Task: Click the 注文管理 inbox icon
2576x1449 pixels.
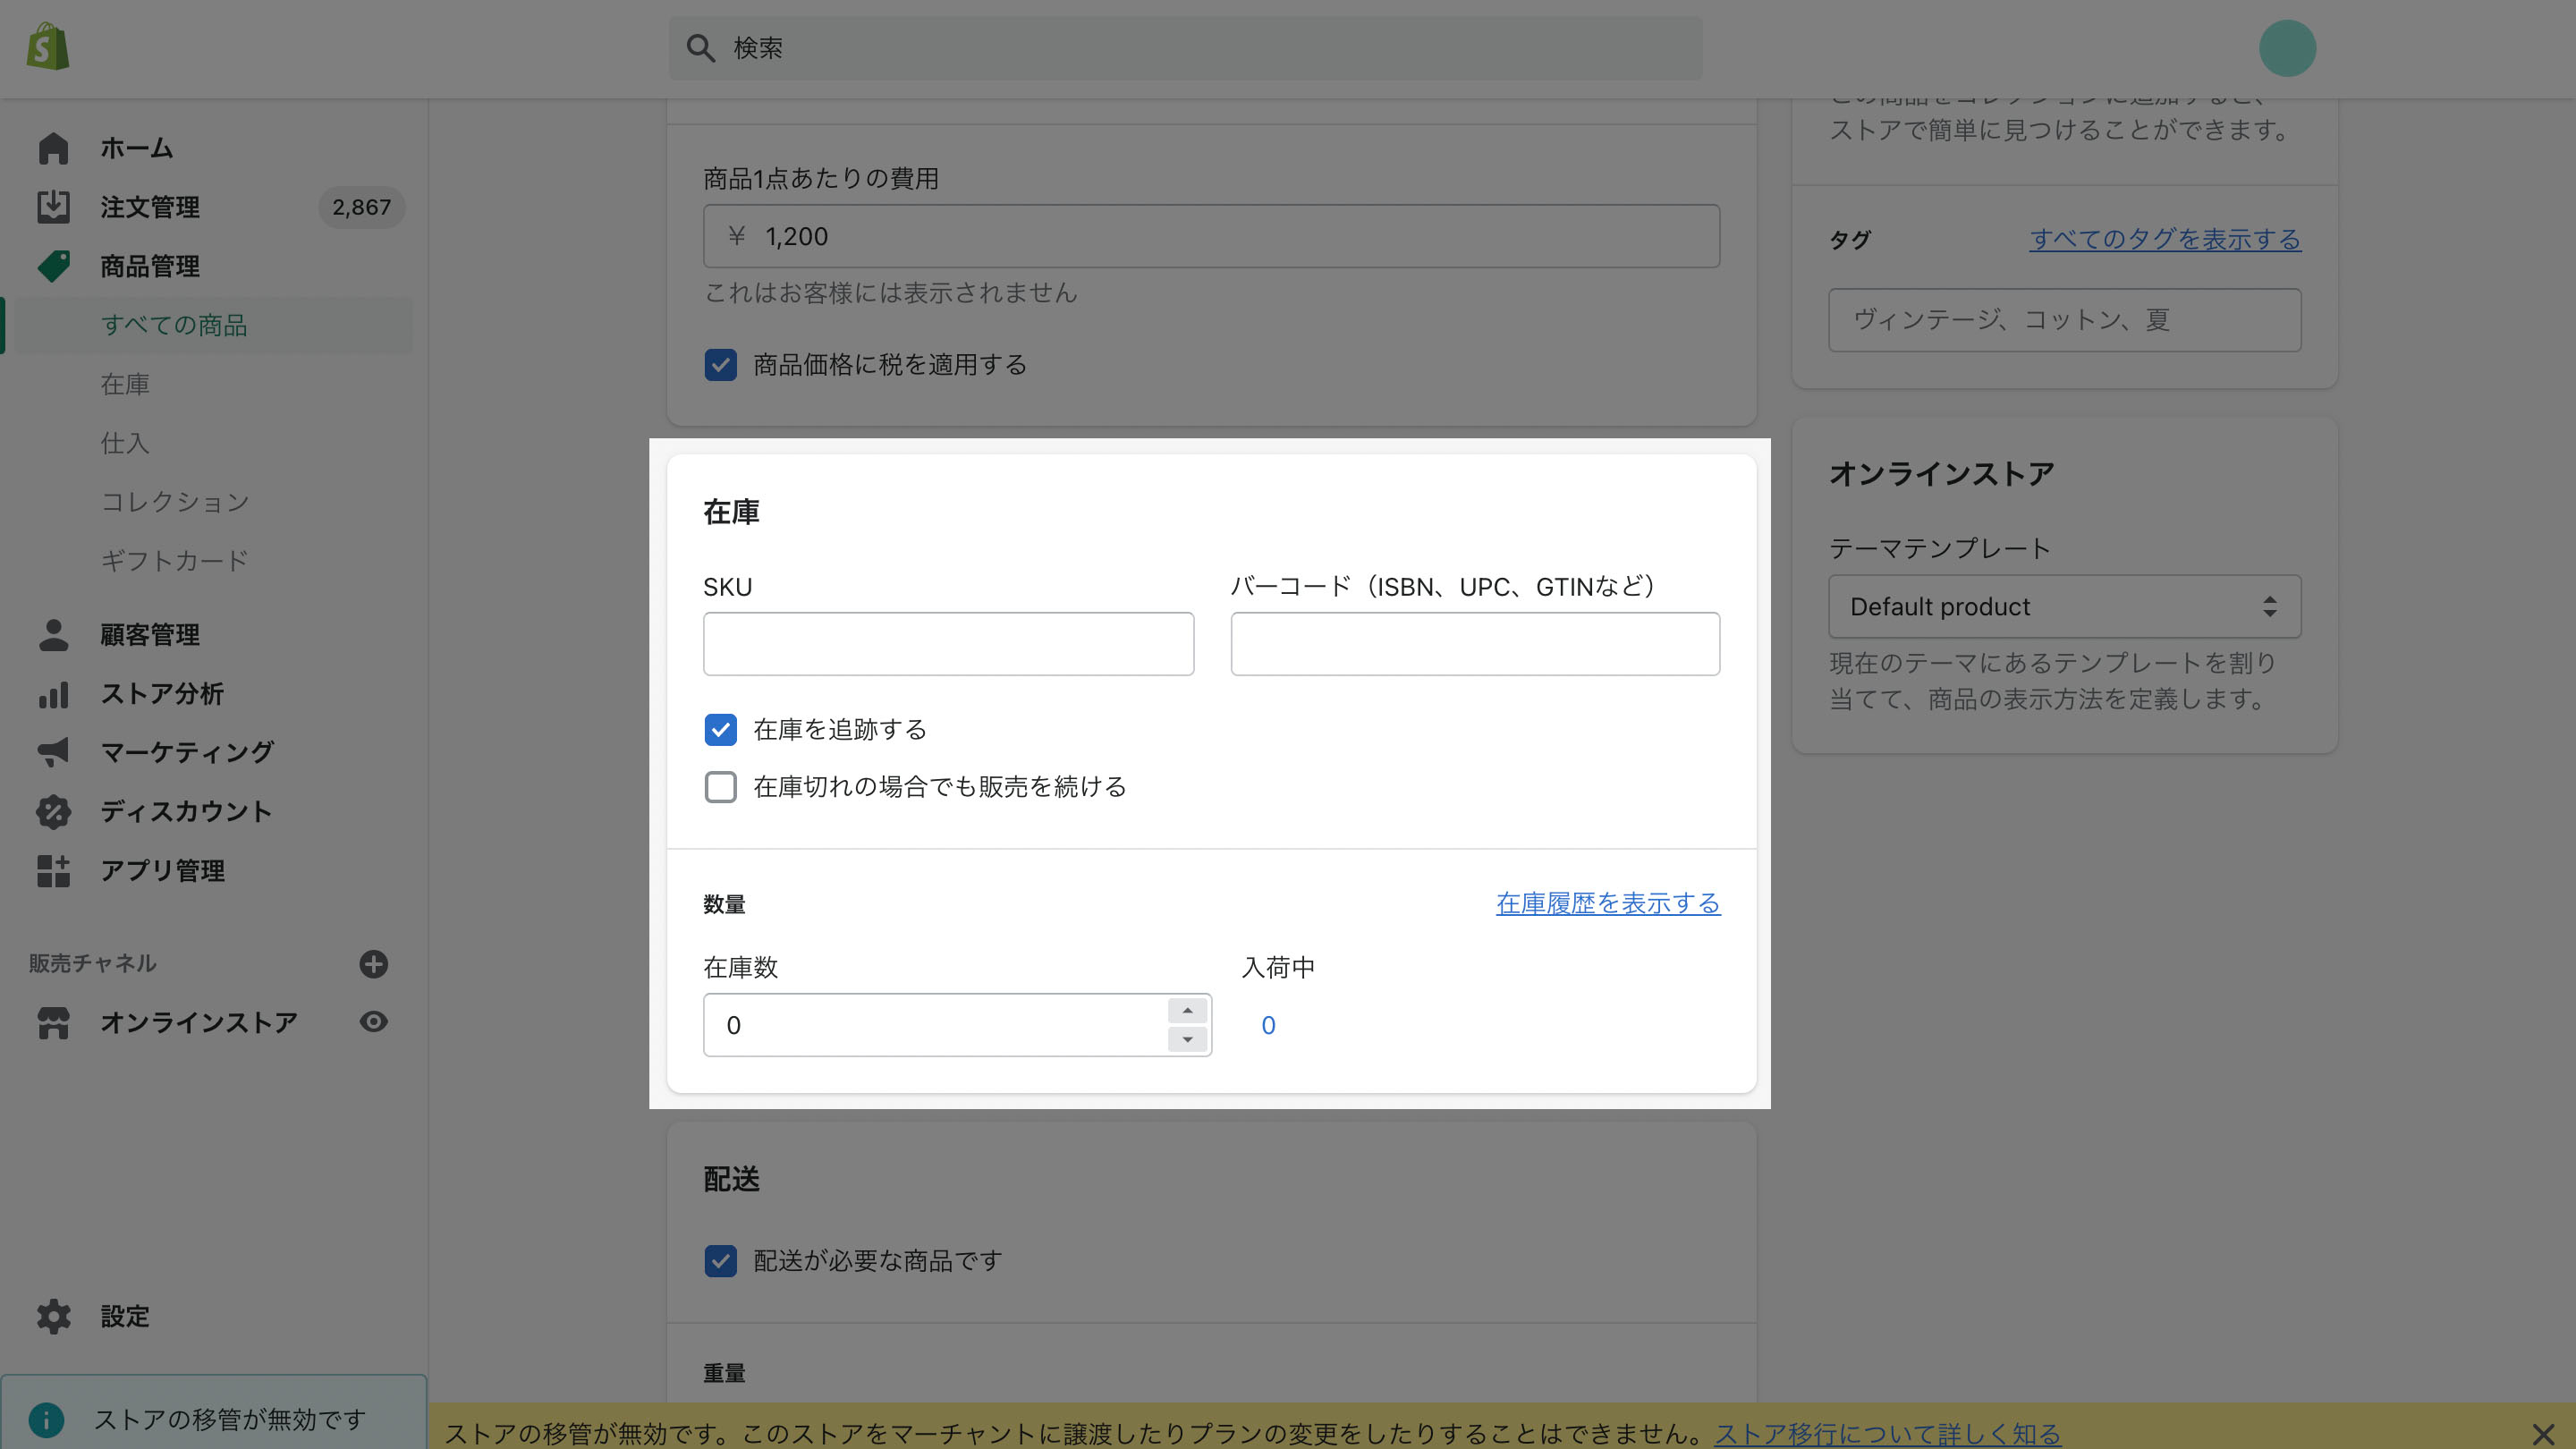Action: tap(53, 207)
